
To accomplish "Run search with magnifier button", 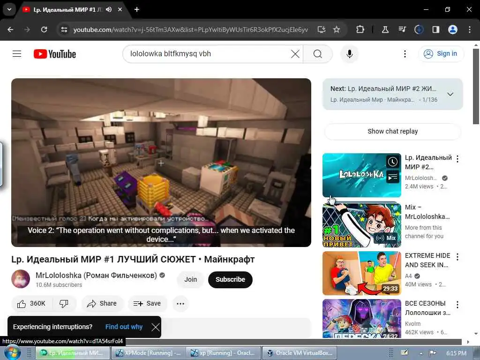I will 318,54.
